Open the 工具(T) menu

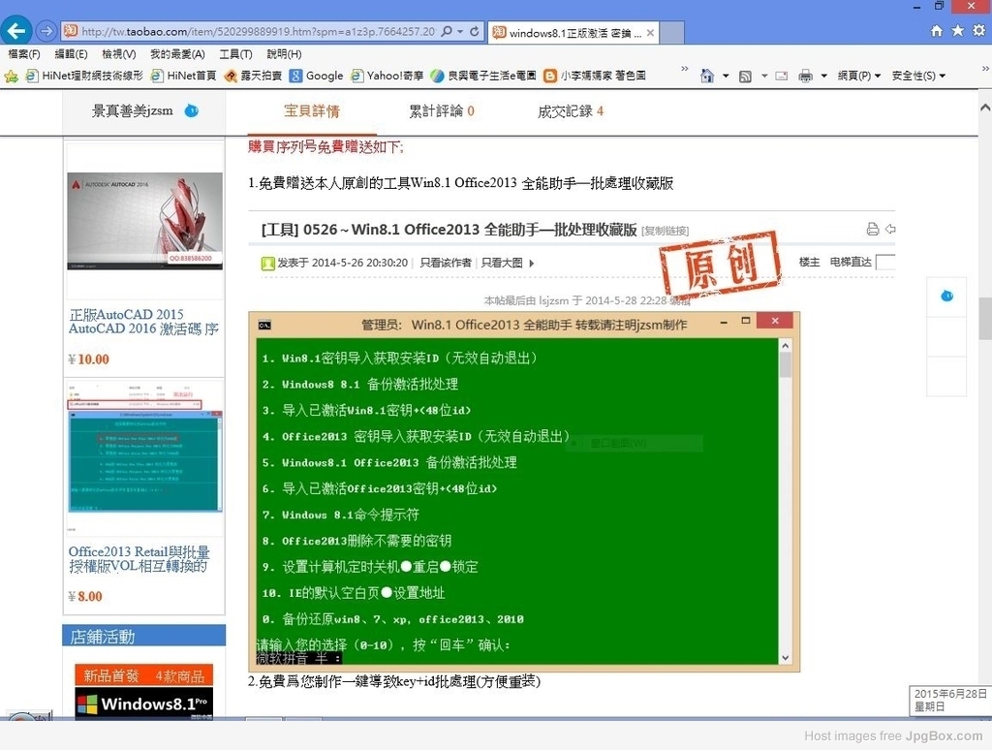tap(235, 54)
